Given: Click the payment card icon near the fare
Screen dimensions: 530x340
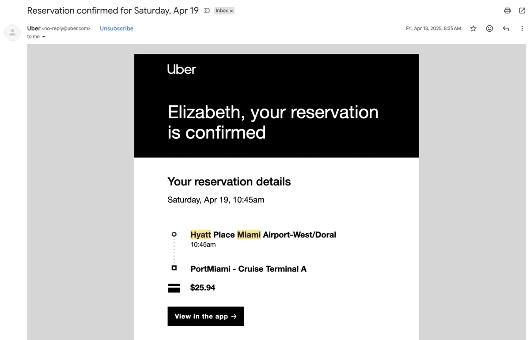Looking at the screenshot, I should pyautogui.click(x=174, y=287).
